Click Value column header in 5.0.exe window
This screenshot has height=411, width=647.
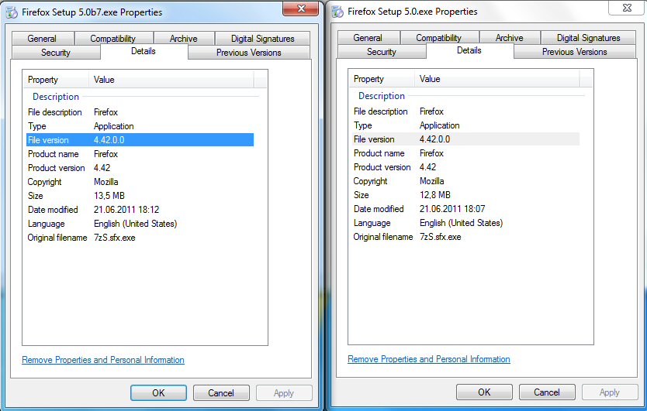click(x=497, y=79)
